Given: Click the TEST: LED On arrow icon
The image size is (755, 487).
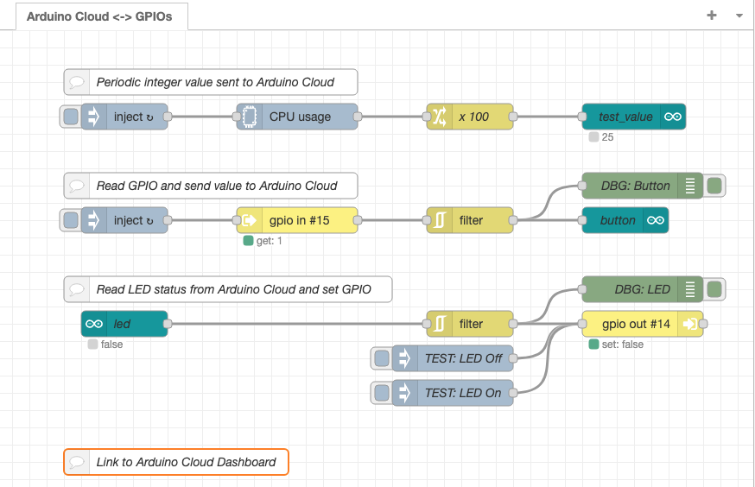Looking at the screenshot, I should [x=405, y=393].
